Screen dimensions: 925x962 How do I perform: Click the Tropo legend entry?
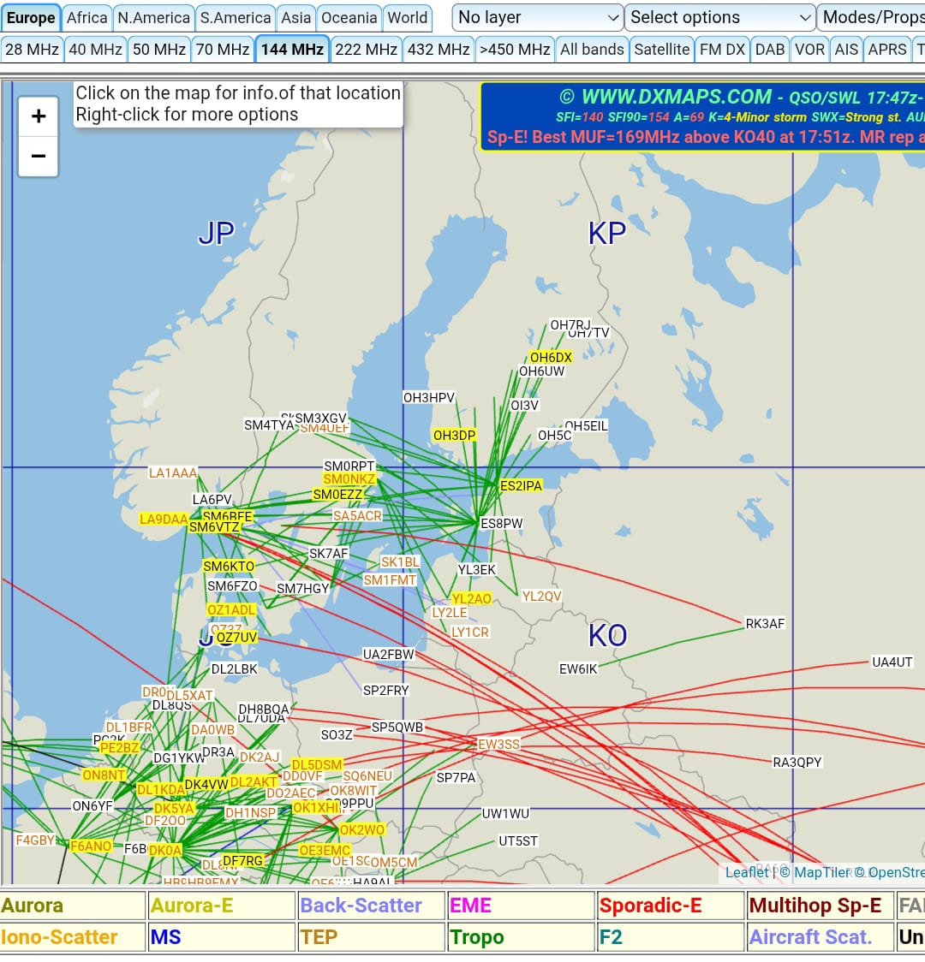coord(521,937)
